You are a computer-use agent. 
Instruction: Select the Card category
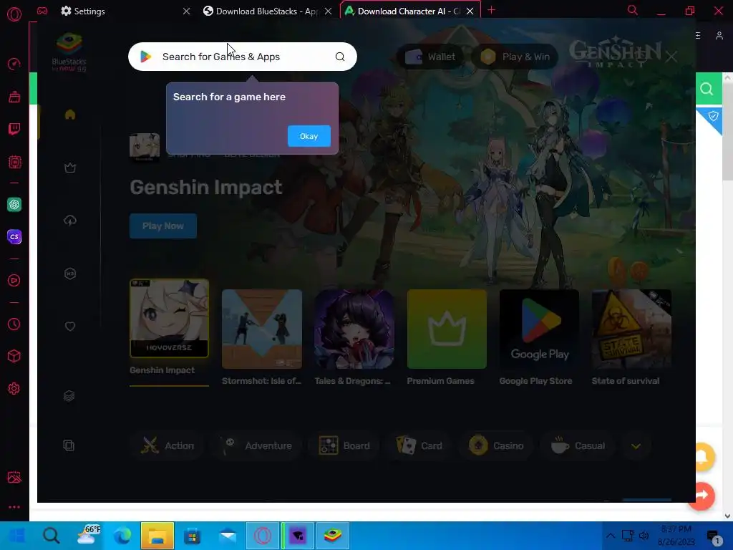click(x=419, y=445)
